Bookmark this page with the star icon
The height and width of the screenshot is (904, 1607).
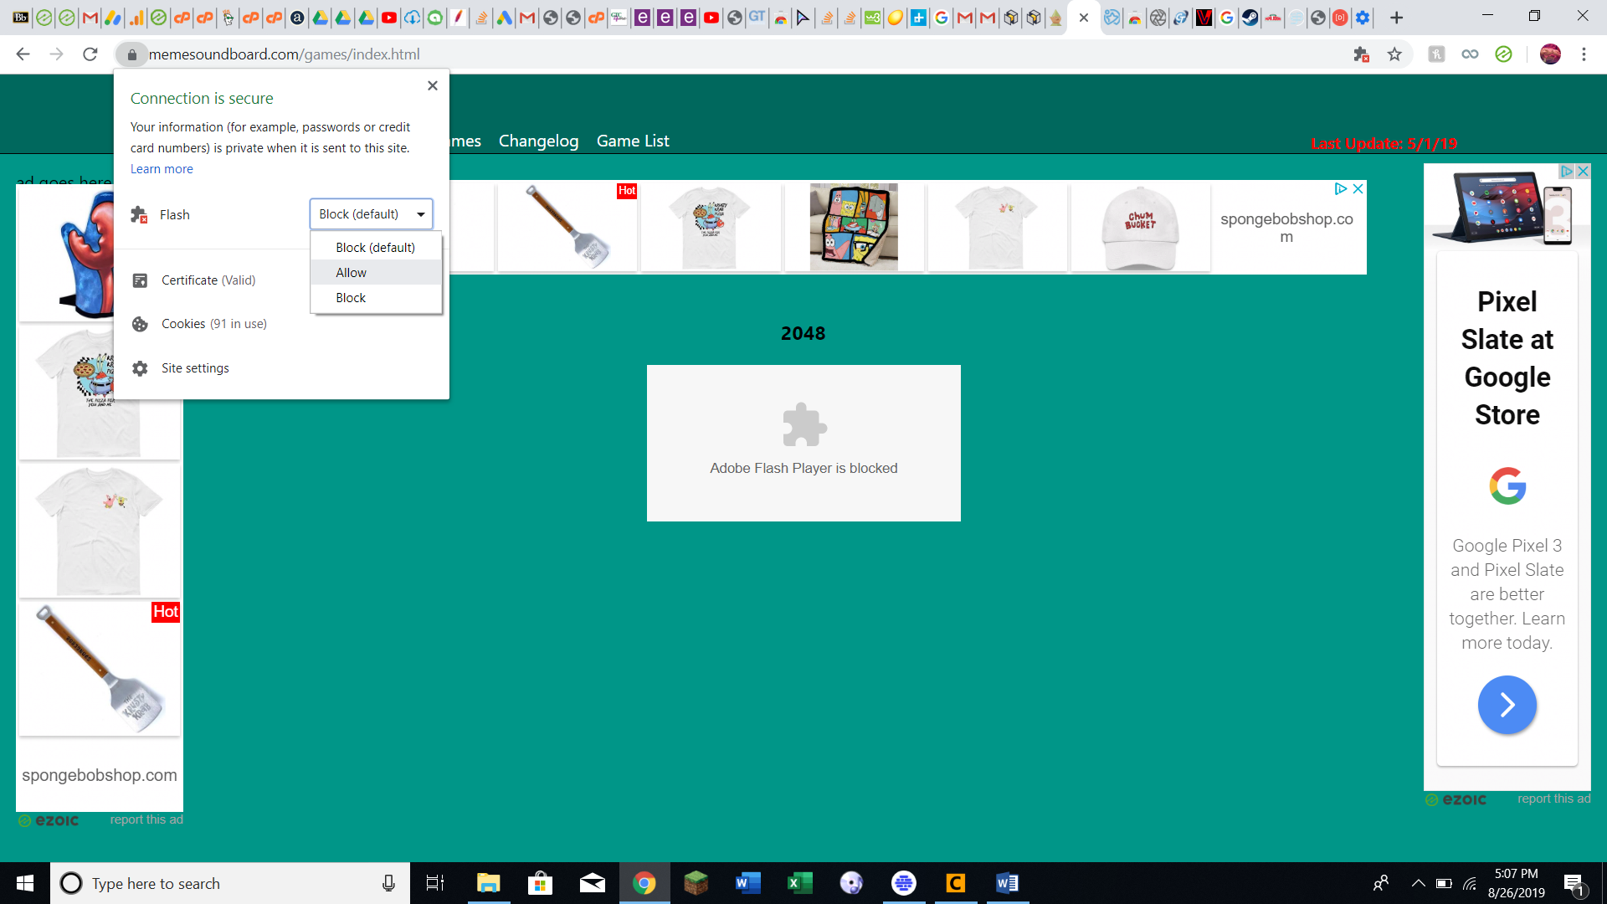click(1394, 54)
